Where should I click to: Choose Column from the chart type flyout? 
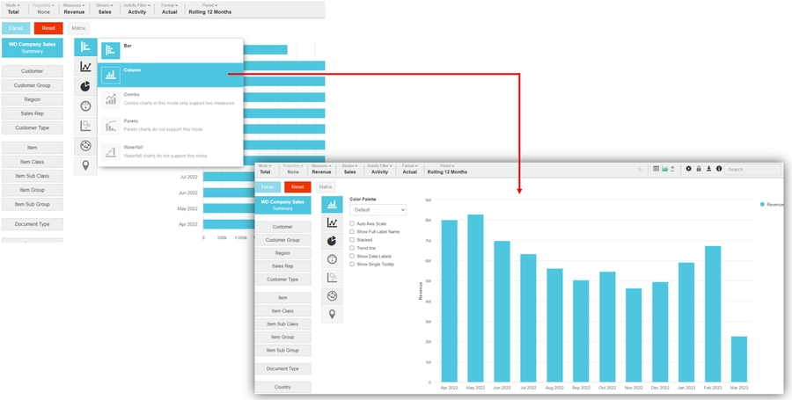point(171,75)
